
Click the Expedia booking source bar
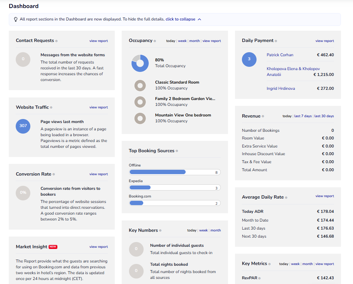[x=175, y=188]
